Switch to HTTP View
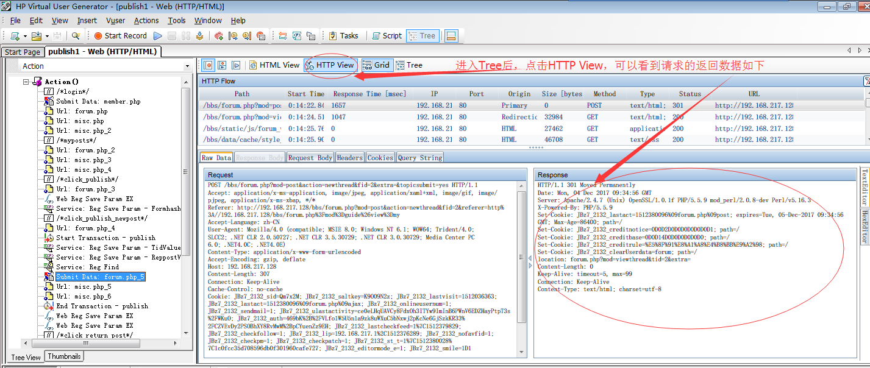 [329, 65]
